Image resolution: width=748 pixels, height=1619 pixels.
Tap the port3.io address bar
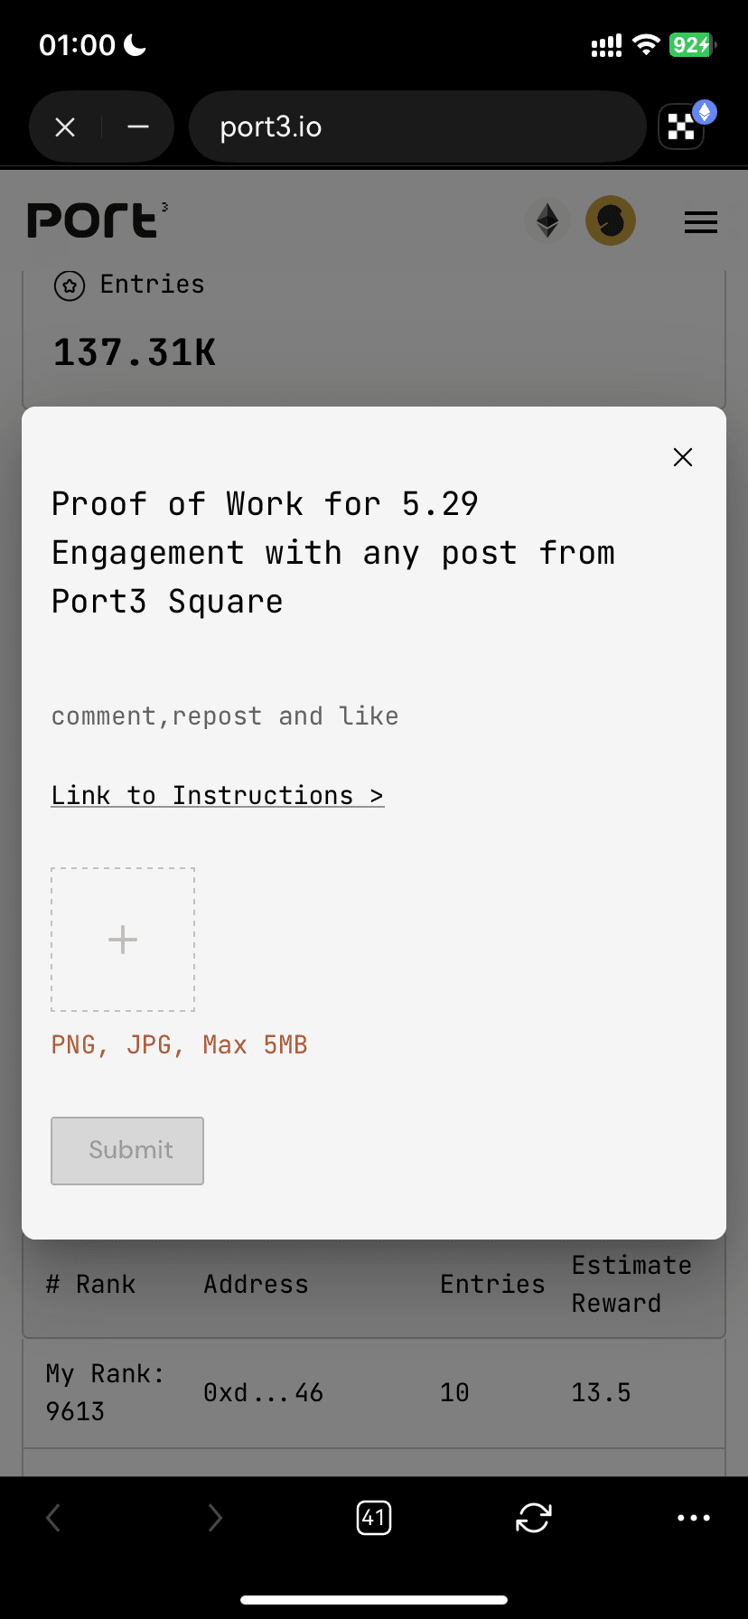tap(416, 127)
